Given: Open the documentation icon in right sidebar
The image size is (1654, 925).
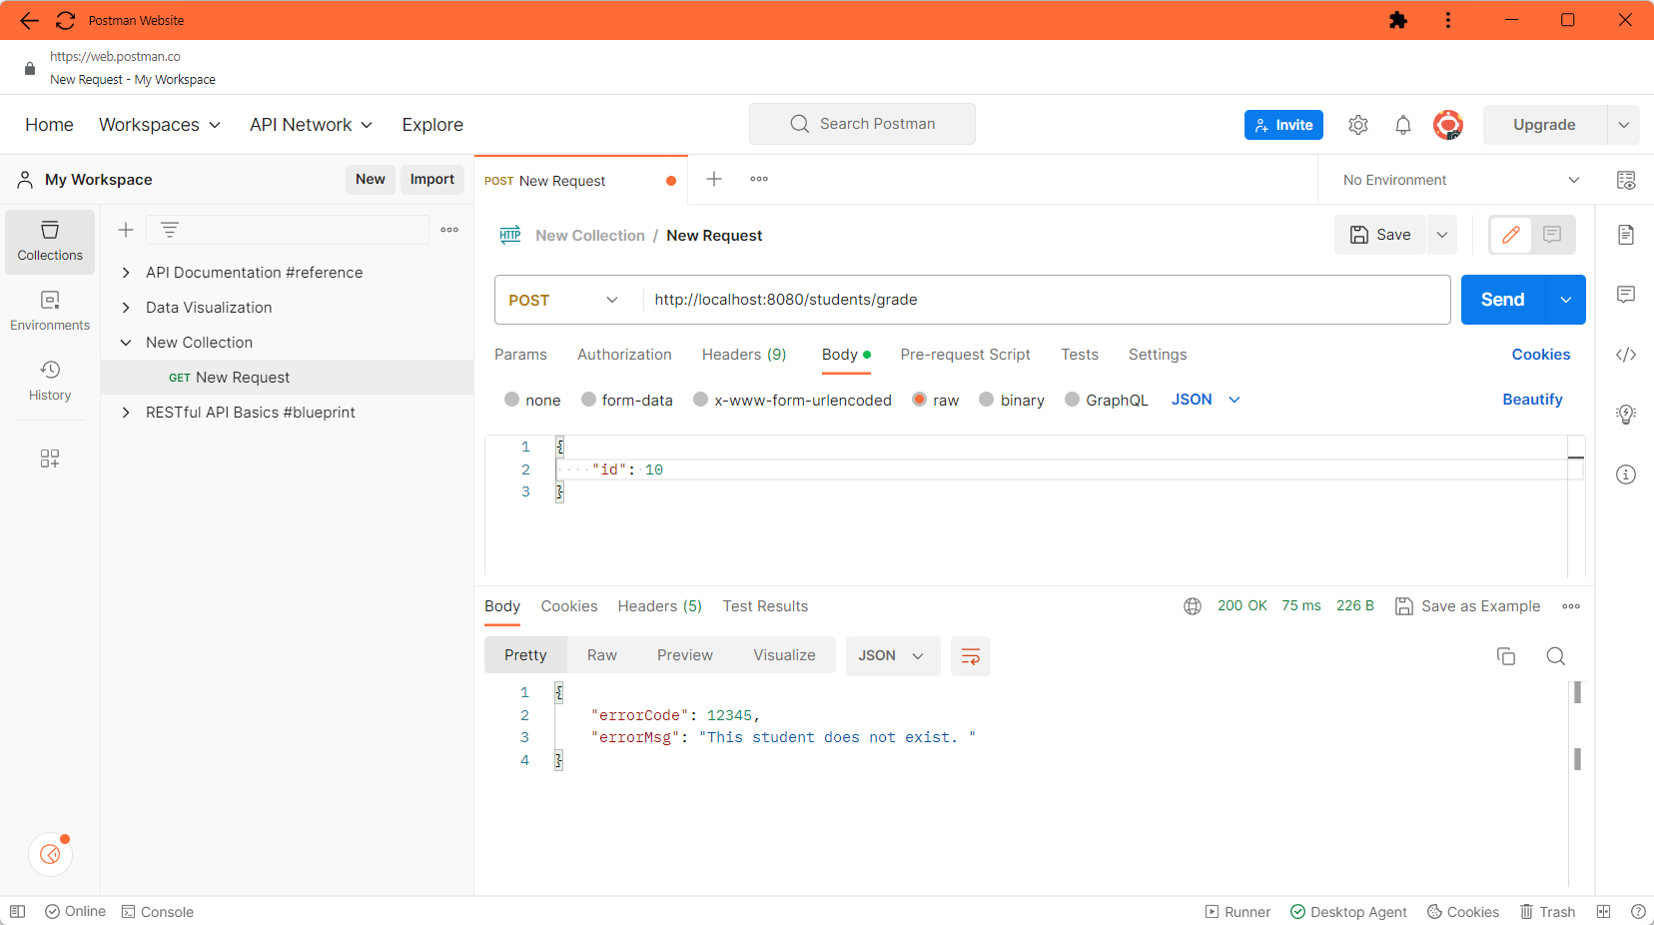Looking at the screenshot, I should point(1626,235).
